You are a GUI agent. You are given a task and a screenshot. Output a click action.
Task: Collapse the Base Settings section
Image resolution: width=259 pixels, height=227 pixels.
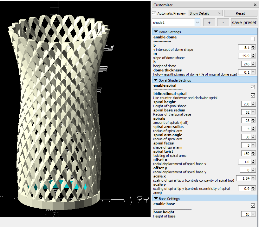156,198
